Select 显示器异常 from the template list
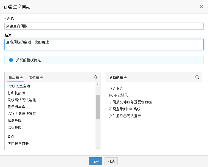This screenshot has width=208, height=167. click(16, 107)
